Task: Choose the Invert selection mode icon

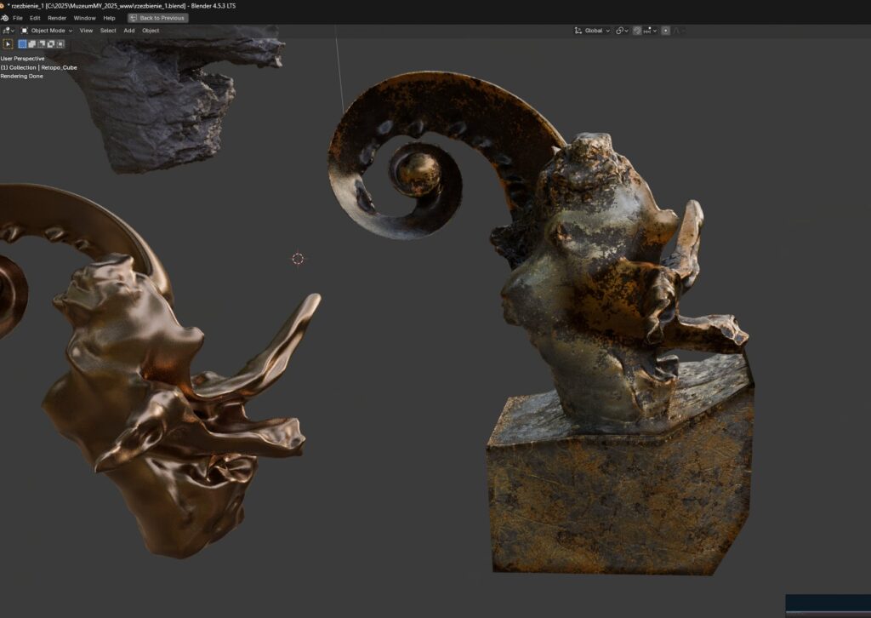Action: [x=51, y=43]
